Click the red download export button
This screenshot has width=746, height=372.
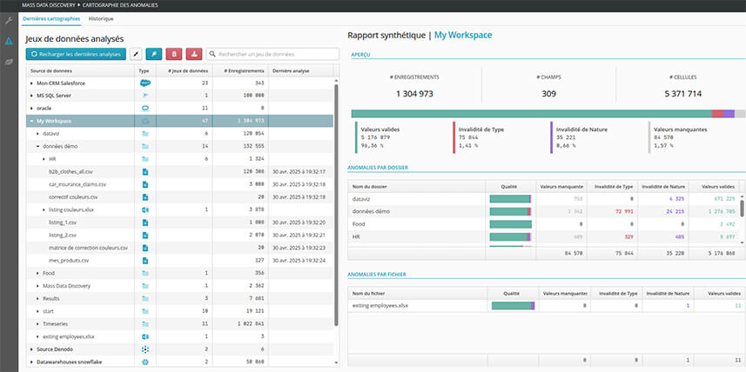[x=194, y=54]
